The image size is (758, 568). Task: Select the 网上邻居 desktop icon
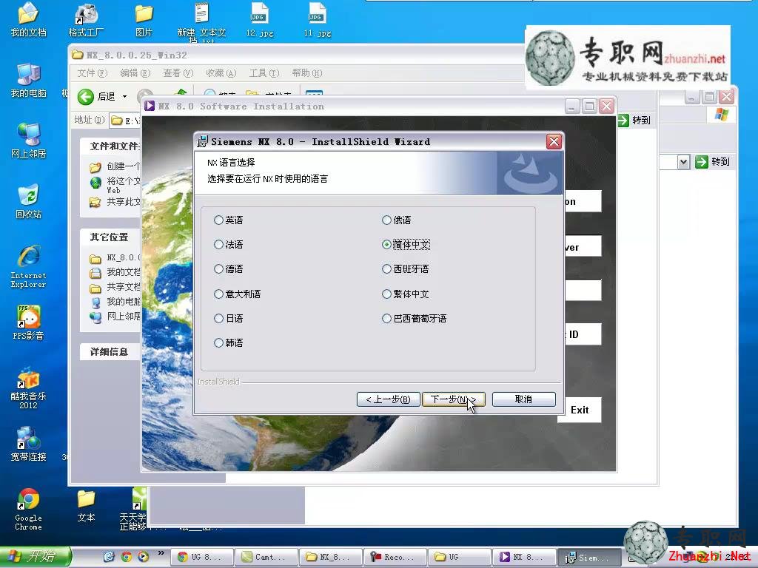click(28, 141)
